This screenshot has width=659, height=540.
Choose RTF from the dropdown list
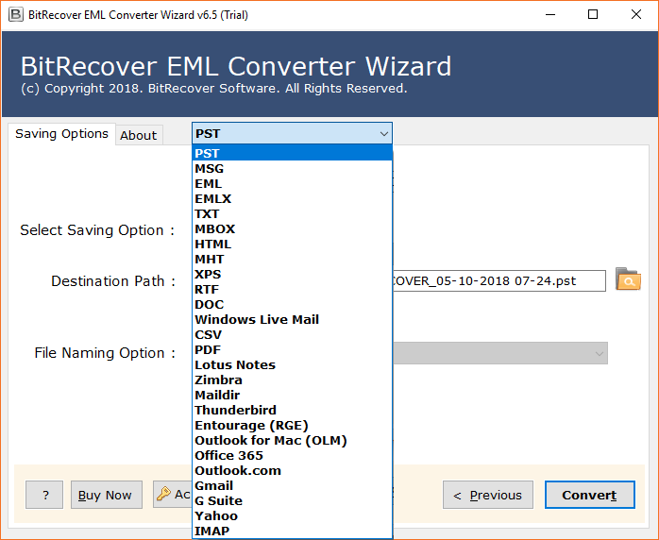click(292, 290)
